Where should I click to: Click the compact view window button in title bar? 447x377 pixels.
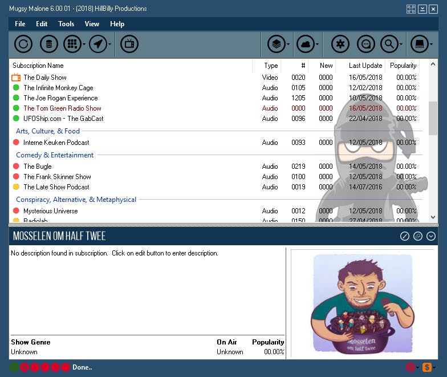(x=411, y=9)
